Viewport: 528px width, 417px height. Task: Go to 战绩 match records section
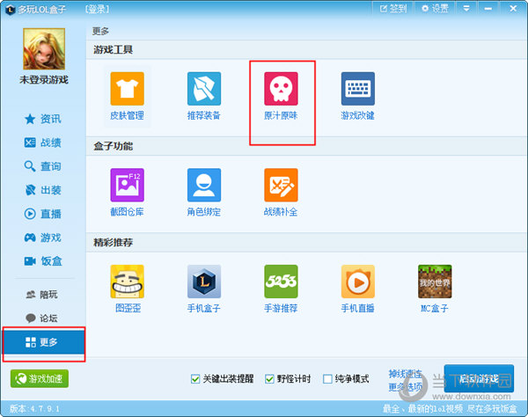pos(43,143)
